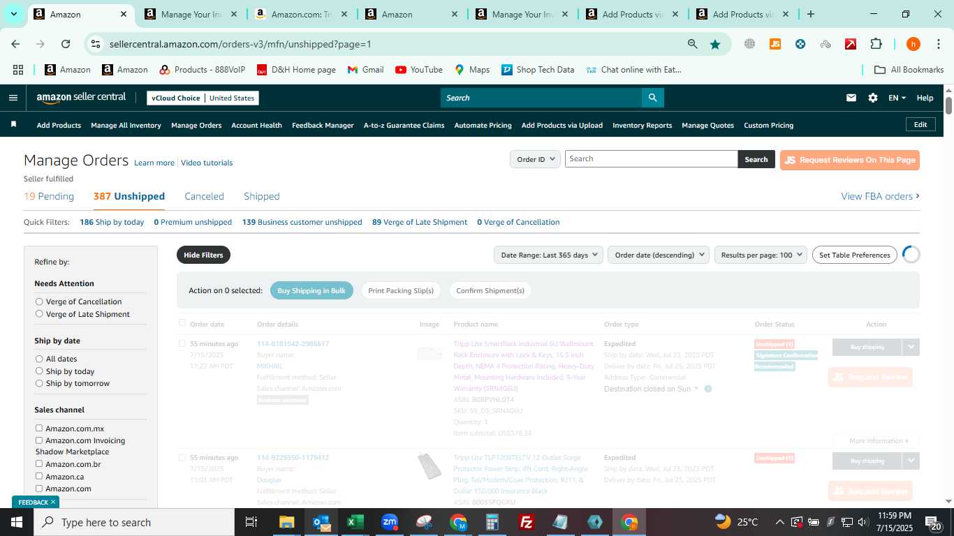Check the Amazon.com.mx sales channel box

39,428
